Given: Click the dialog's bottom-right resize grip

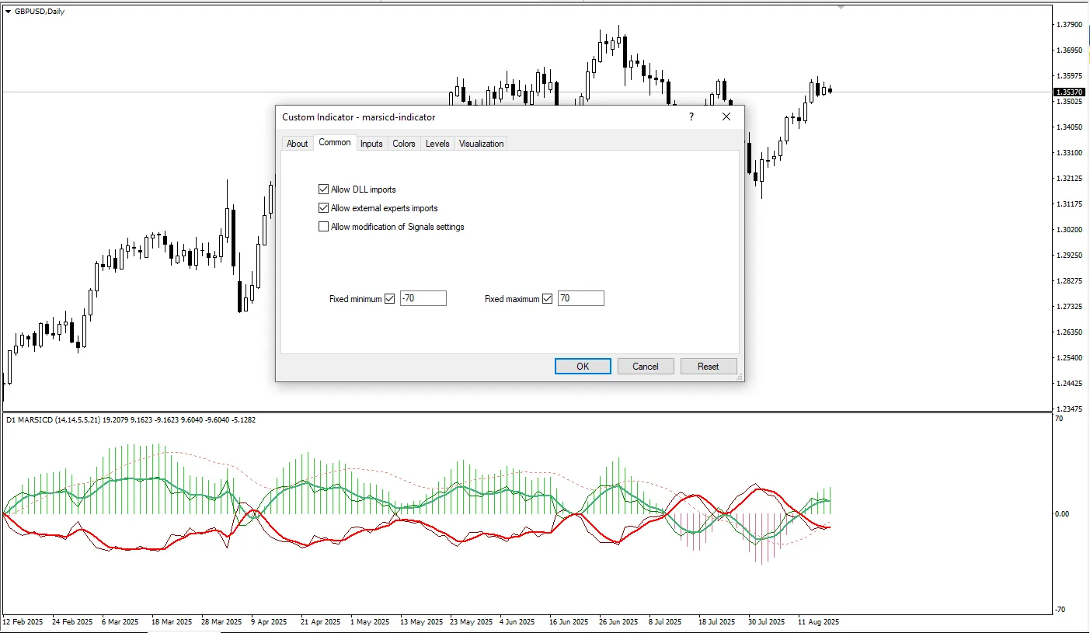Looking at the screenshot, I should click(740, 377).
